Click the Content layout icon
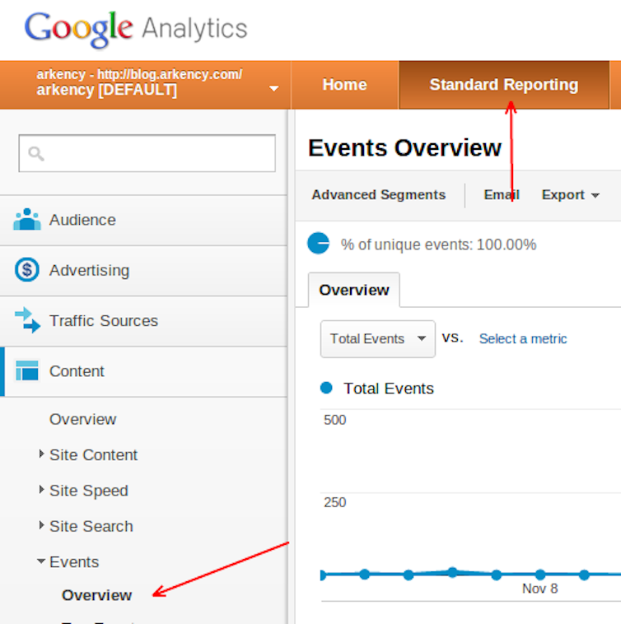Viewport: 621px width, 624px height. coord(27,371)
